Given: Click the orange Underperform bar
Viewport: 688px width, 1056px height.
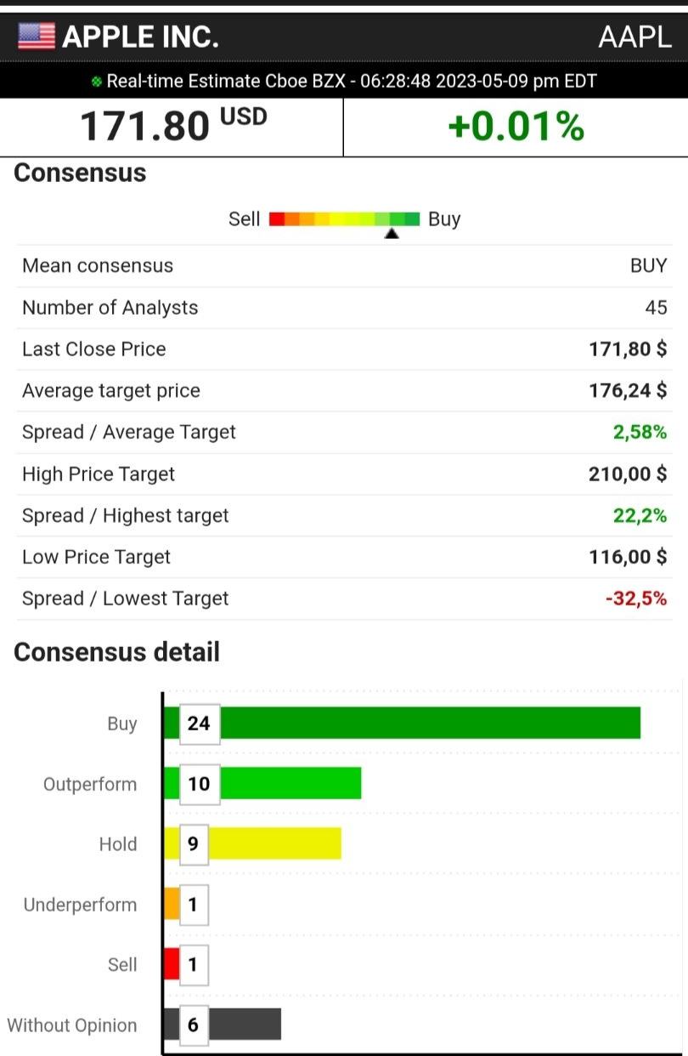Looking at the screenshot, I should click(x=171, y=904).
